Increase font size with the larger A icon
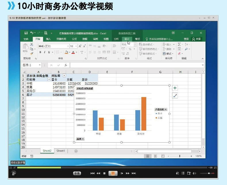 point(80,46)
